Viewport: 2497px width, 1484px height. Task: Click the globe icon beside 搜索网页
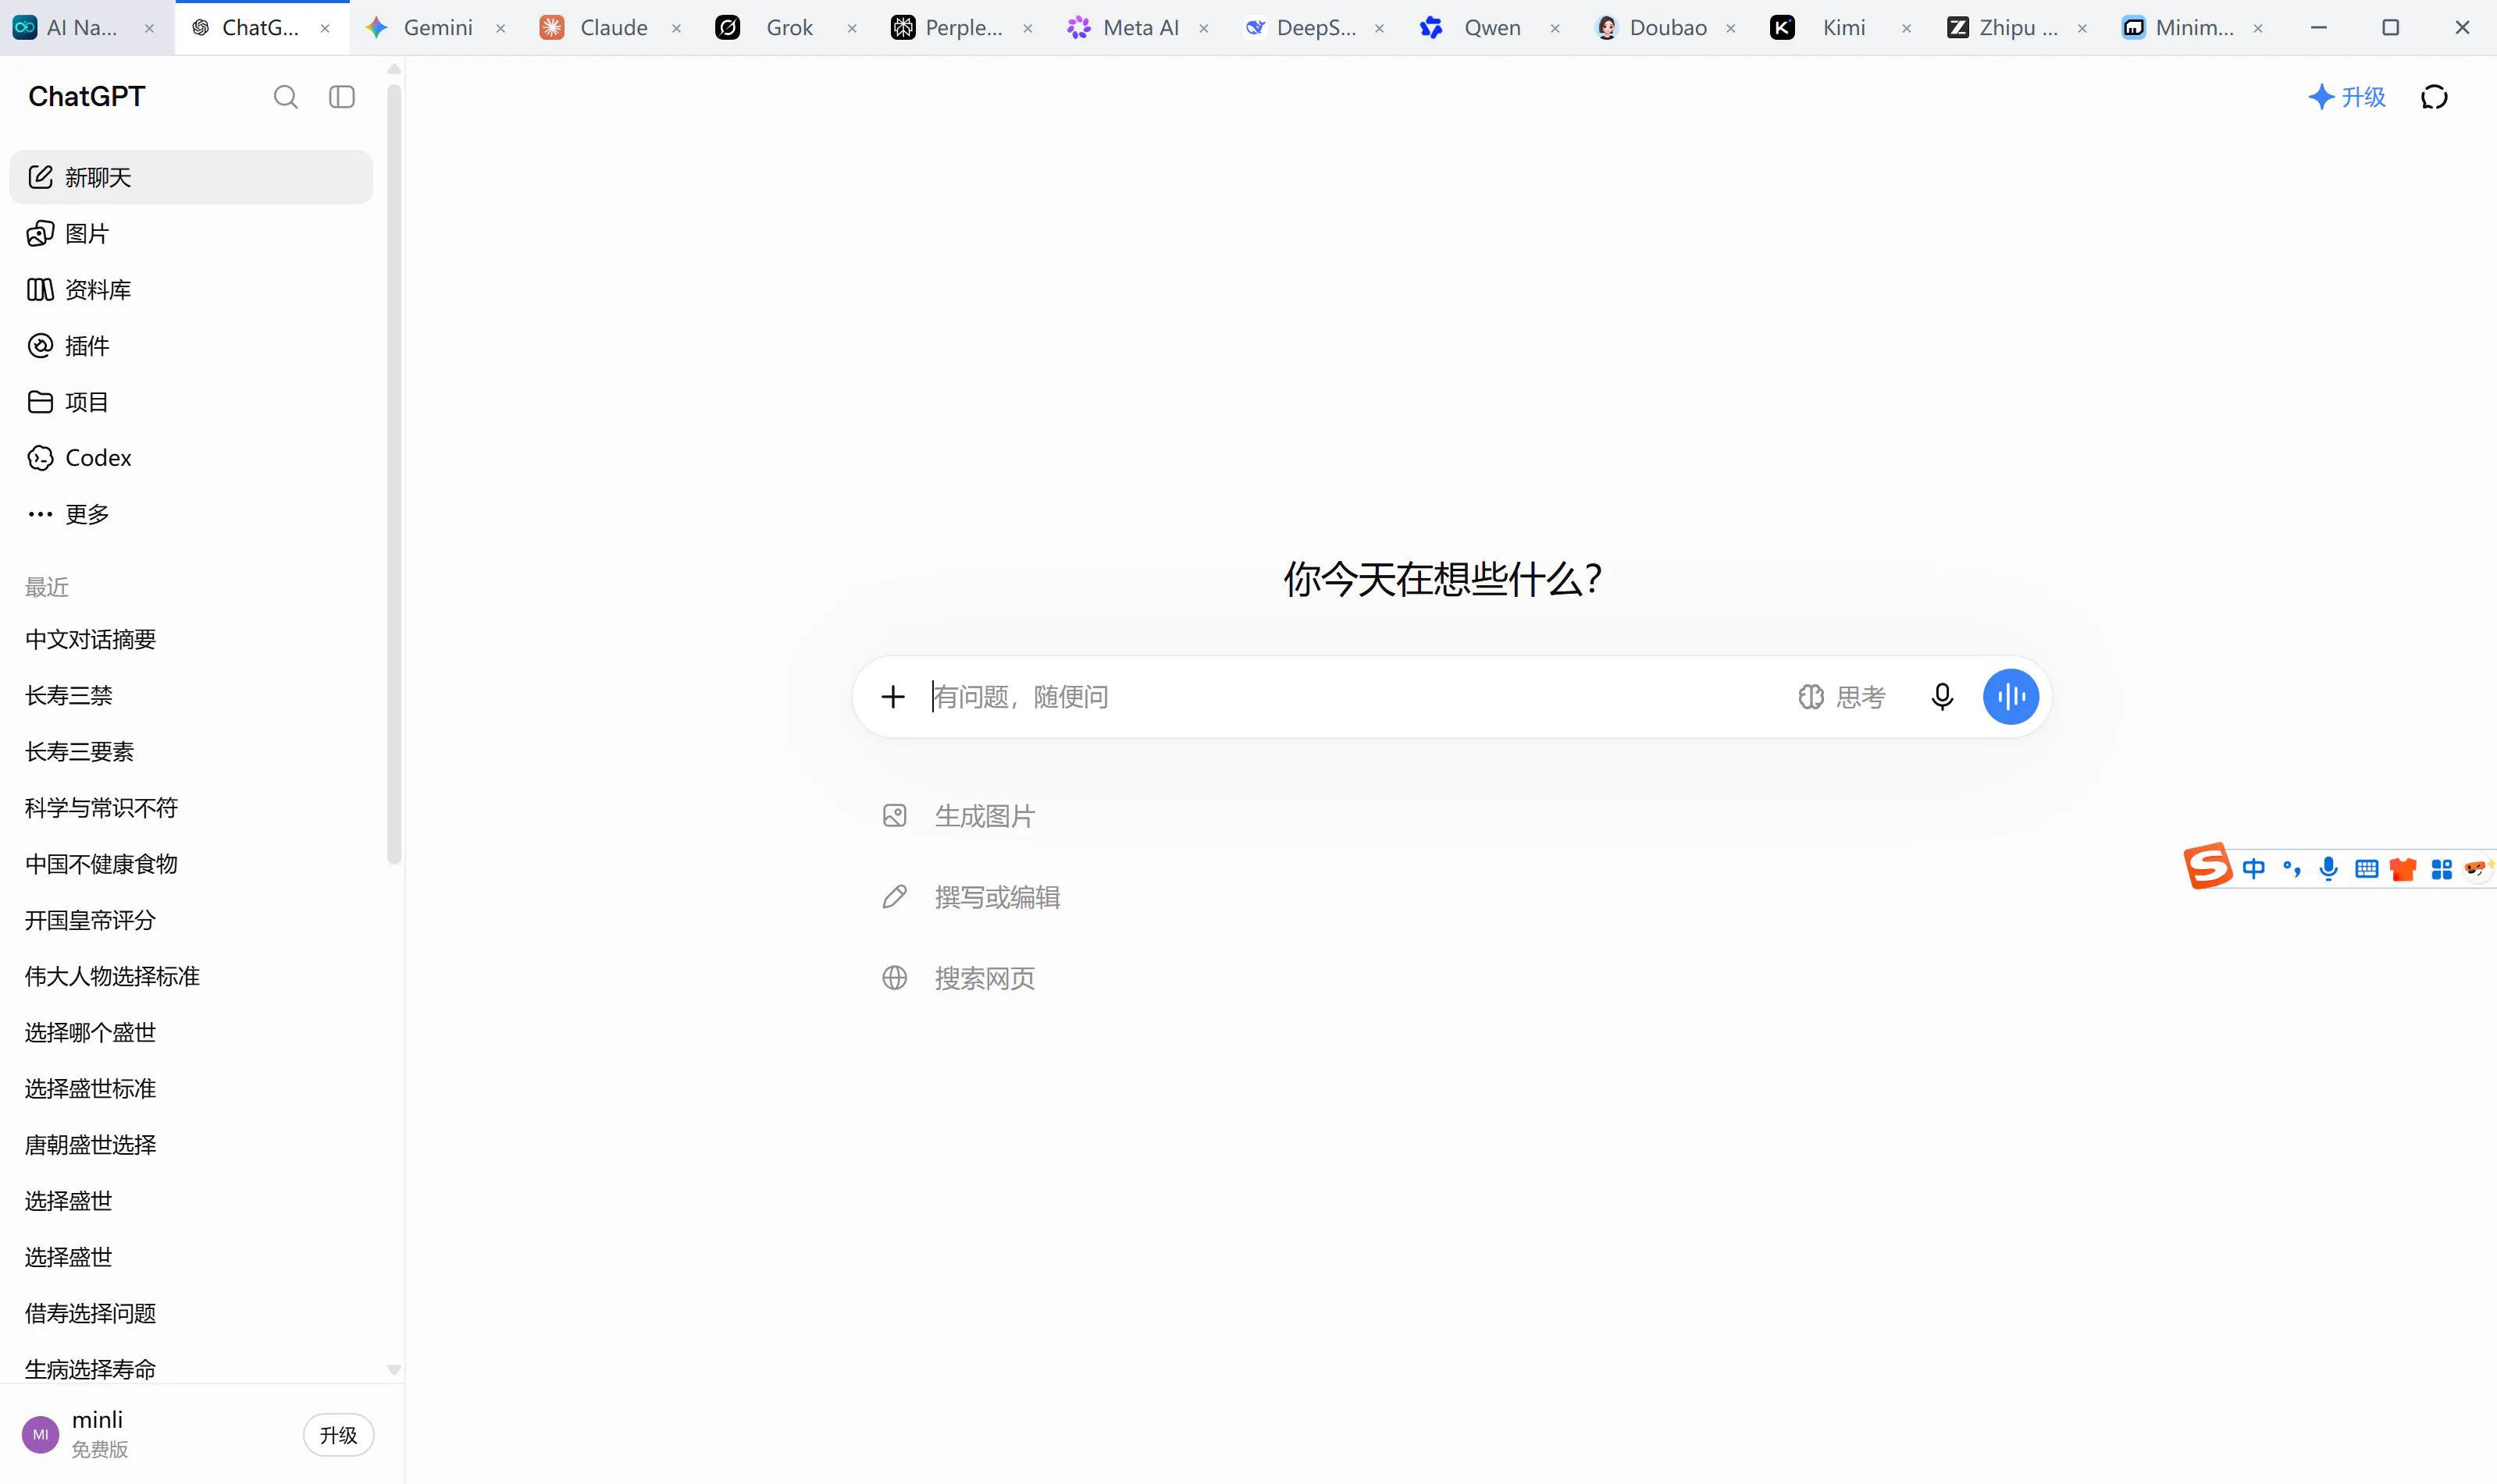894,978
